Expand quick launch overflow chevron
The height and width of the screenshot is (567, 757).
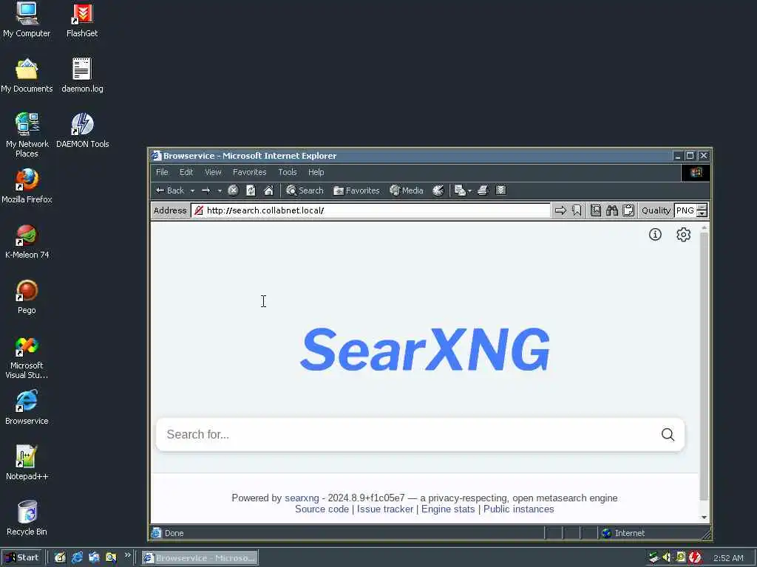[x=127, y=555]
